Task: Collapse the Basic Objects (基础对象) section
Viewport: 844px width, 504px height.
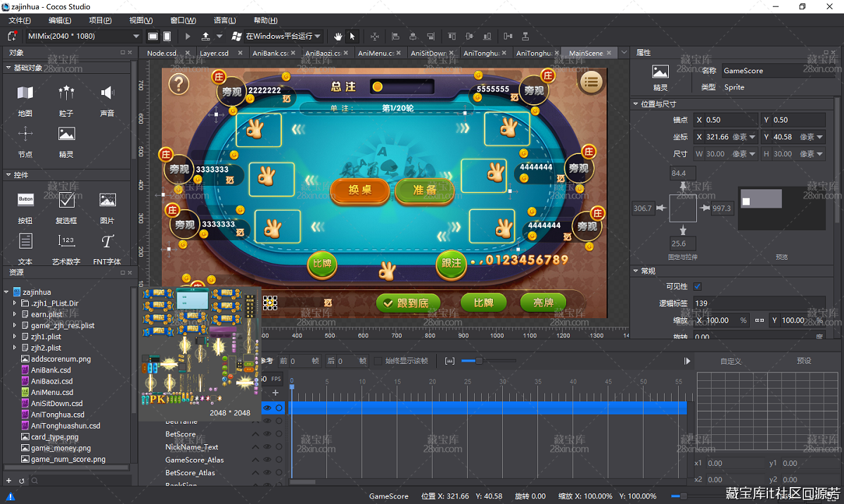Action: [x=8, y=68]
